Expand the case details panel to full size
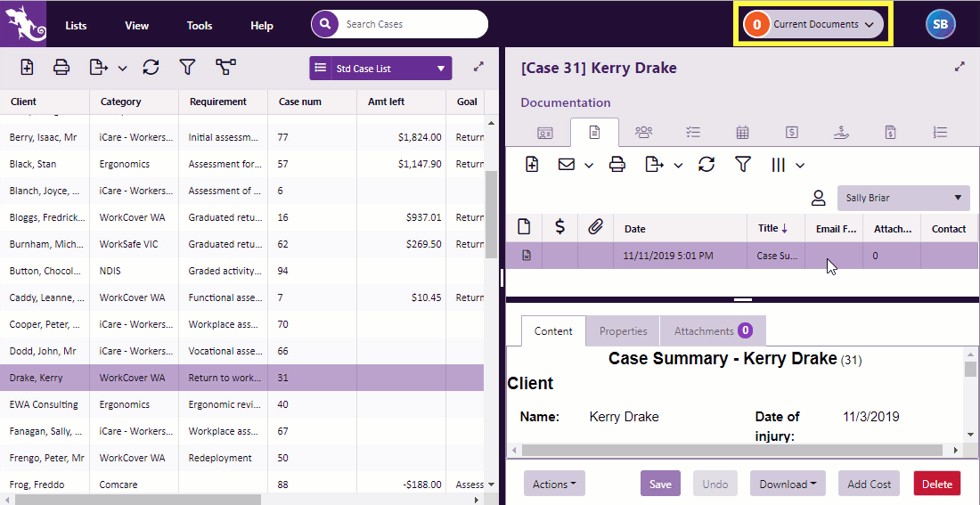 click(x=960, y=67)
